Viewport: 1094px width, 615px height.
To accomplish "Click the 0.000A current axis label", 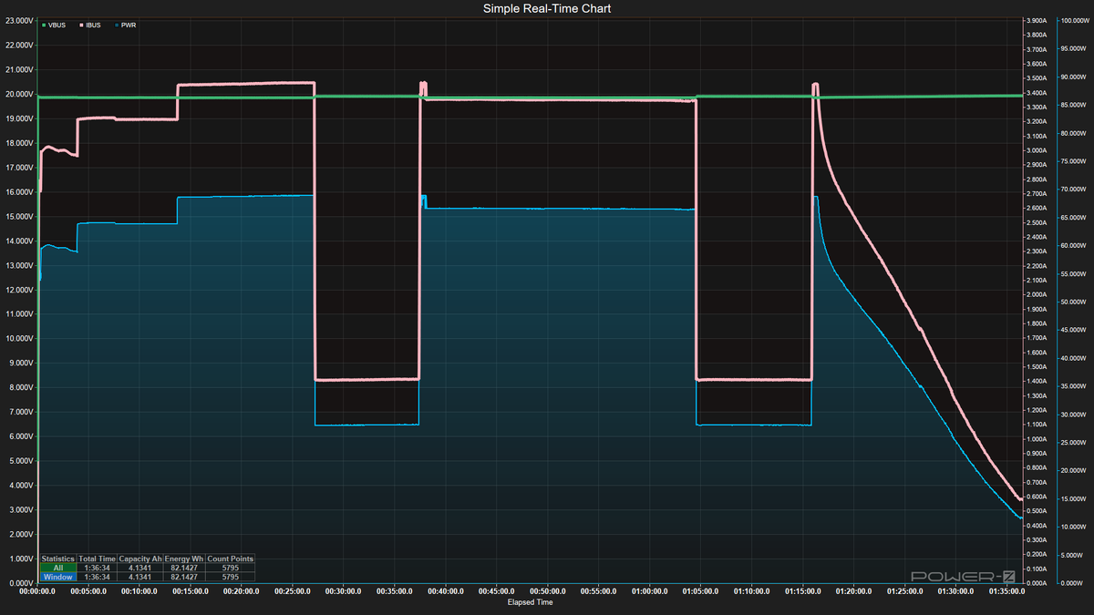I will coord(1036,583).
